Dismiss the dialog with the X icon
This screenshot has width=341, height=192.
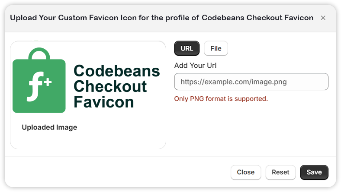click(x=323, y=18)
